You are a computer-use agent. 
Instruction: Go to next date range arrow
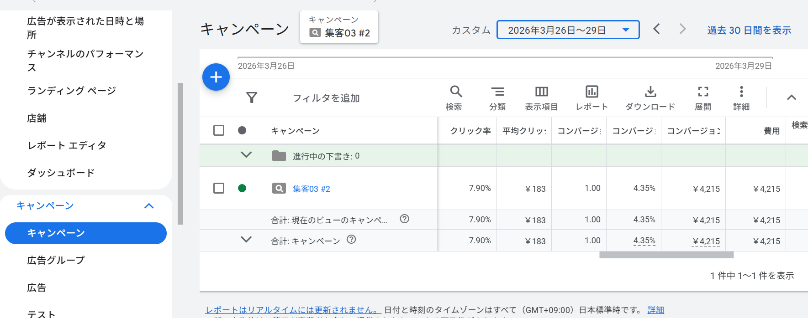(x=682, y=29)
